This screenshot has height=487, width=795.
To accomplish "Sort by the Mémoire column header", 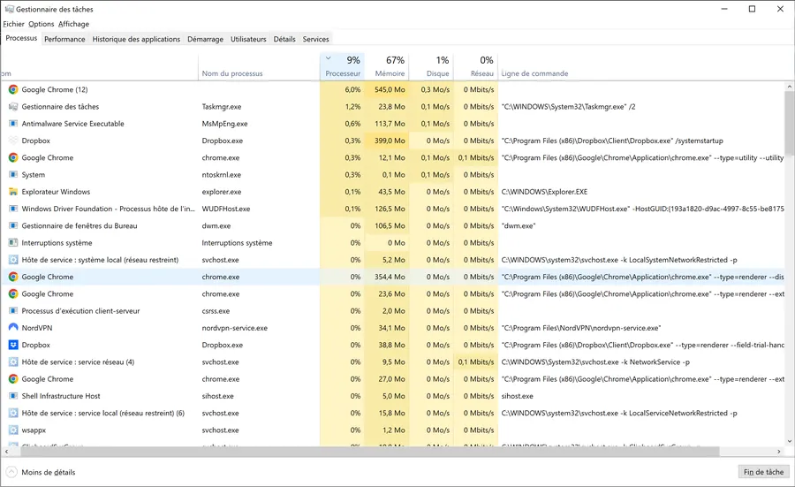I will point(387,66).
